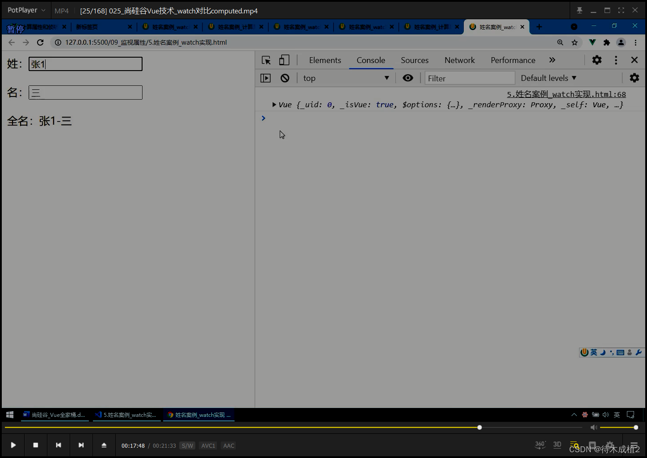This screenshot has width=647, height=458.
Task: Show the console sidebar panel icon
Action: pos(265,78)
